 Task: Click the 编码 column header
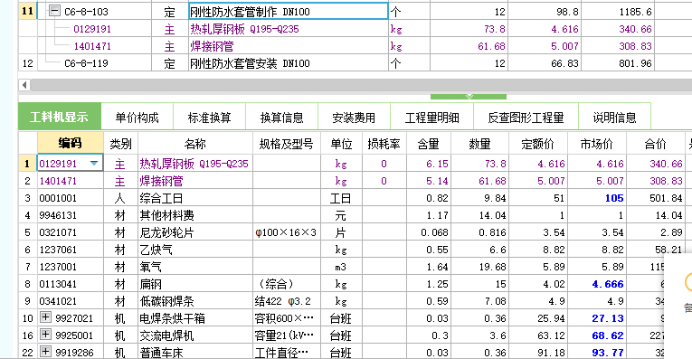[x=71, y=143]
